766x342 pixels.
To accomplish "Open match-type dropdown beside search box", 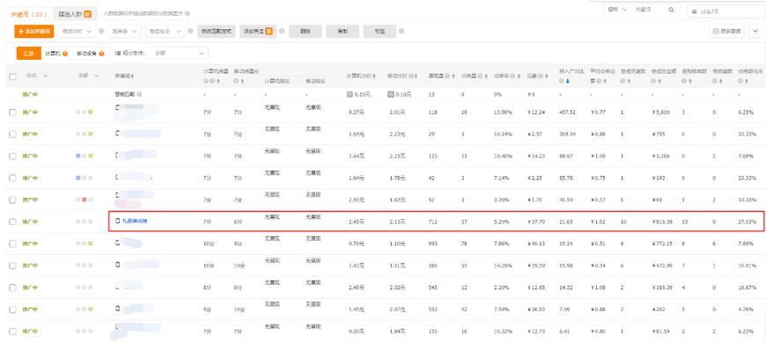I will pos(617,10).
